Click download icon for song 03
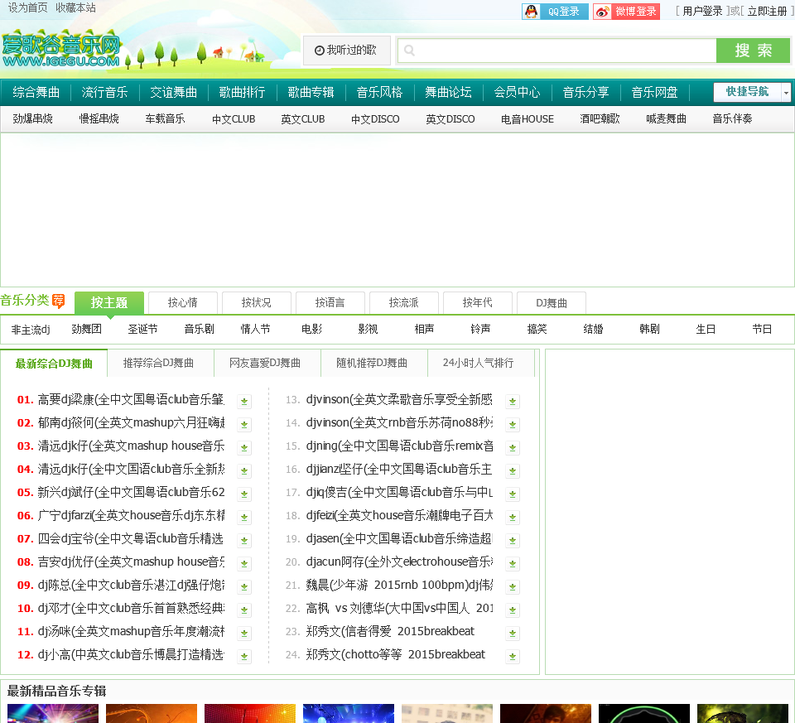Image resolution: width=795 pixels, height=723 pixels. [244, 448]
